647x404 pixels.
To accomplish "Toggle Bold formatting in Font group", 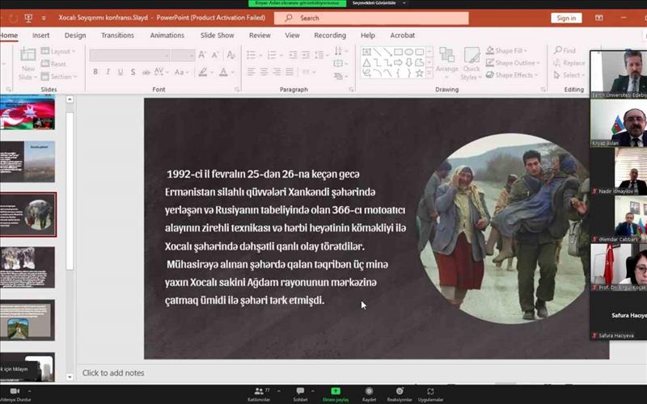I will point(95,72).
